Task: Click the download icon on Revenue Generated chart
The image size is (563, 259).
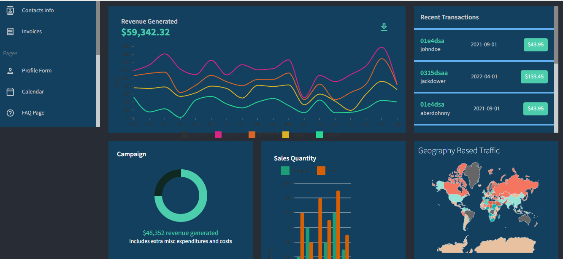Action: 384,27
